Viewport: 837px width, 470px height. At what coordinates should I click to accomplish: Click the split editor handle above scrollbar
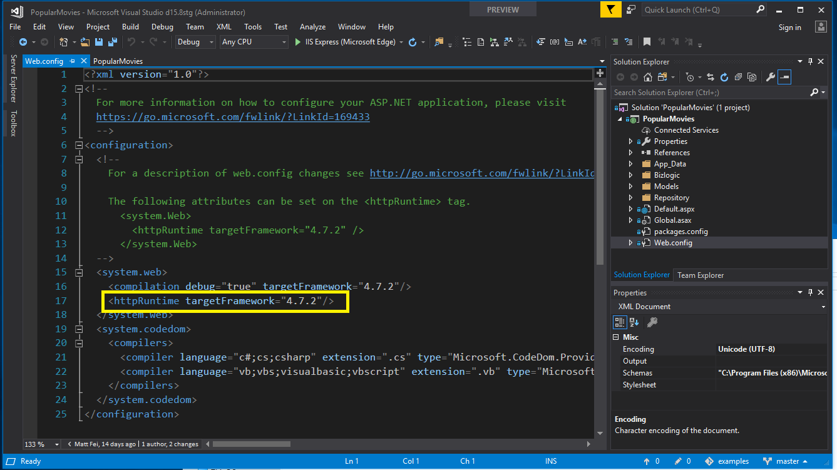[x=600, y=73]
